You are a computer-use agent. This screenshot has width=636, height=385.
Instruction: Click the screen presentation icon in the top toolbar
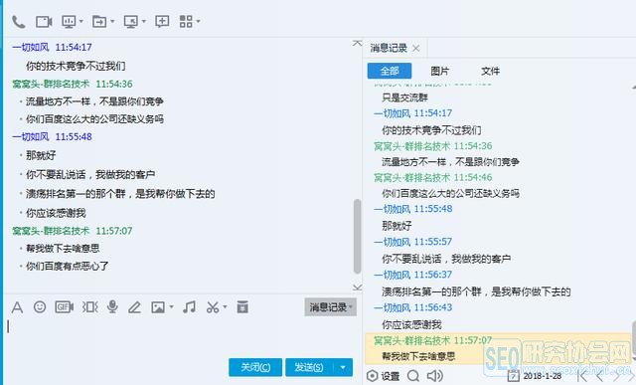[69, 22]
